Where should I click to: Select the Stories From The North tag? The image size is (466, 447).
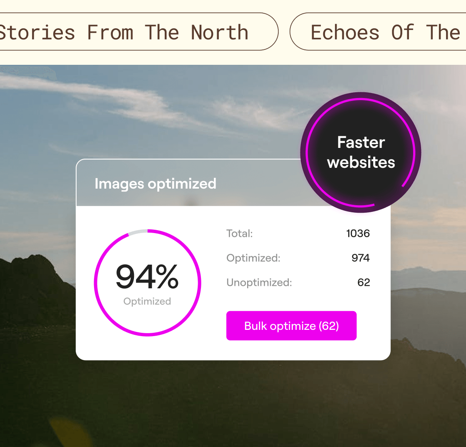125,32
